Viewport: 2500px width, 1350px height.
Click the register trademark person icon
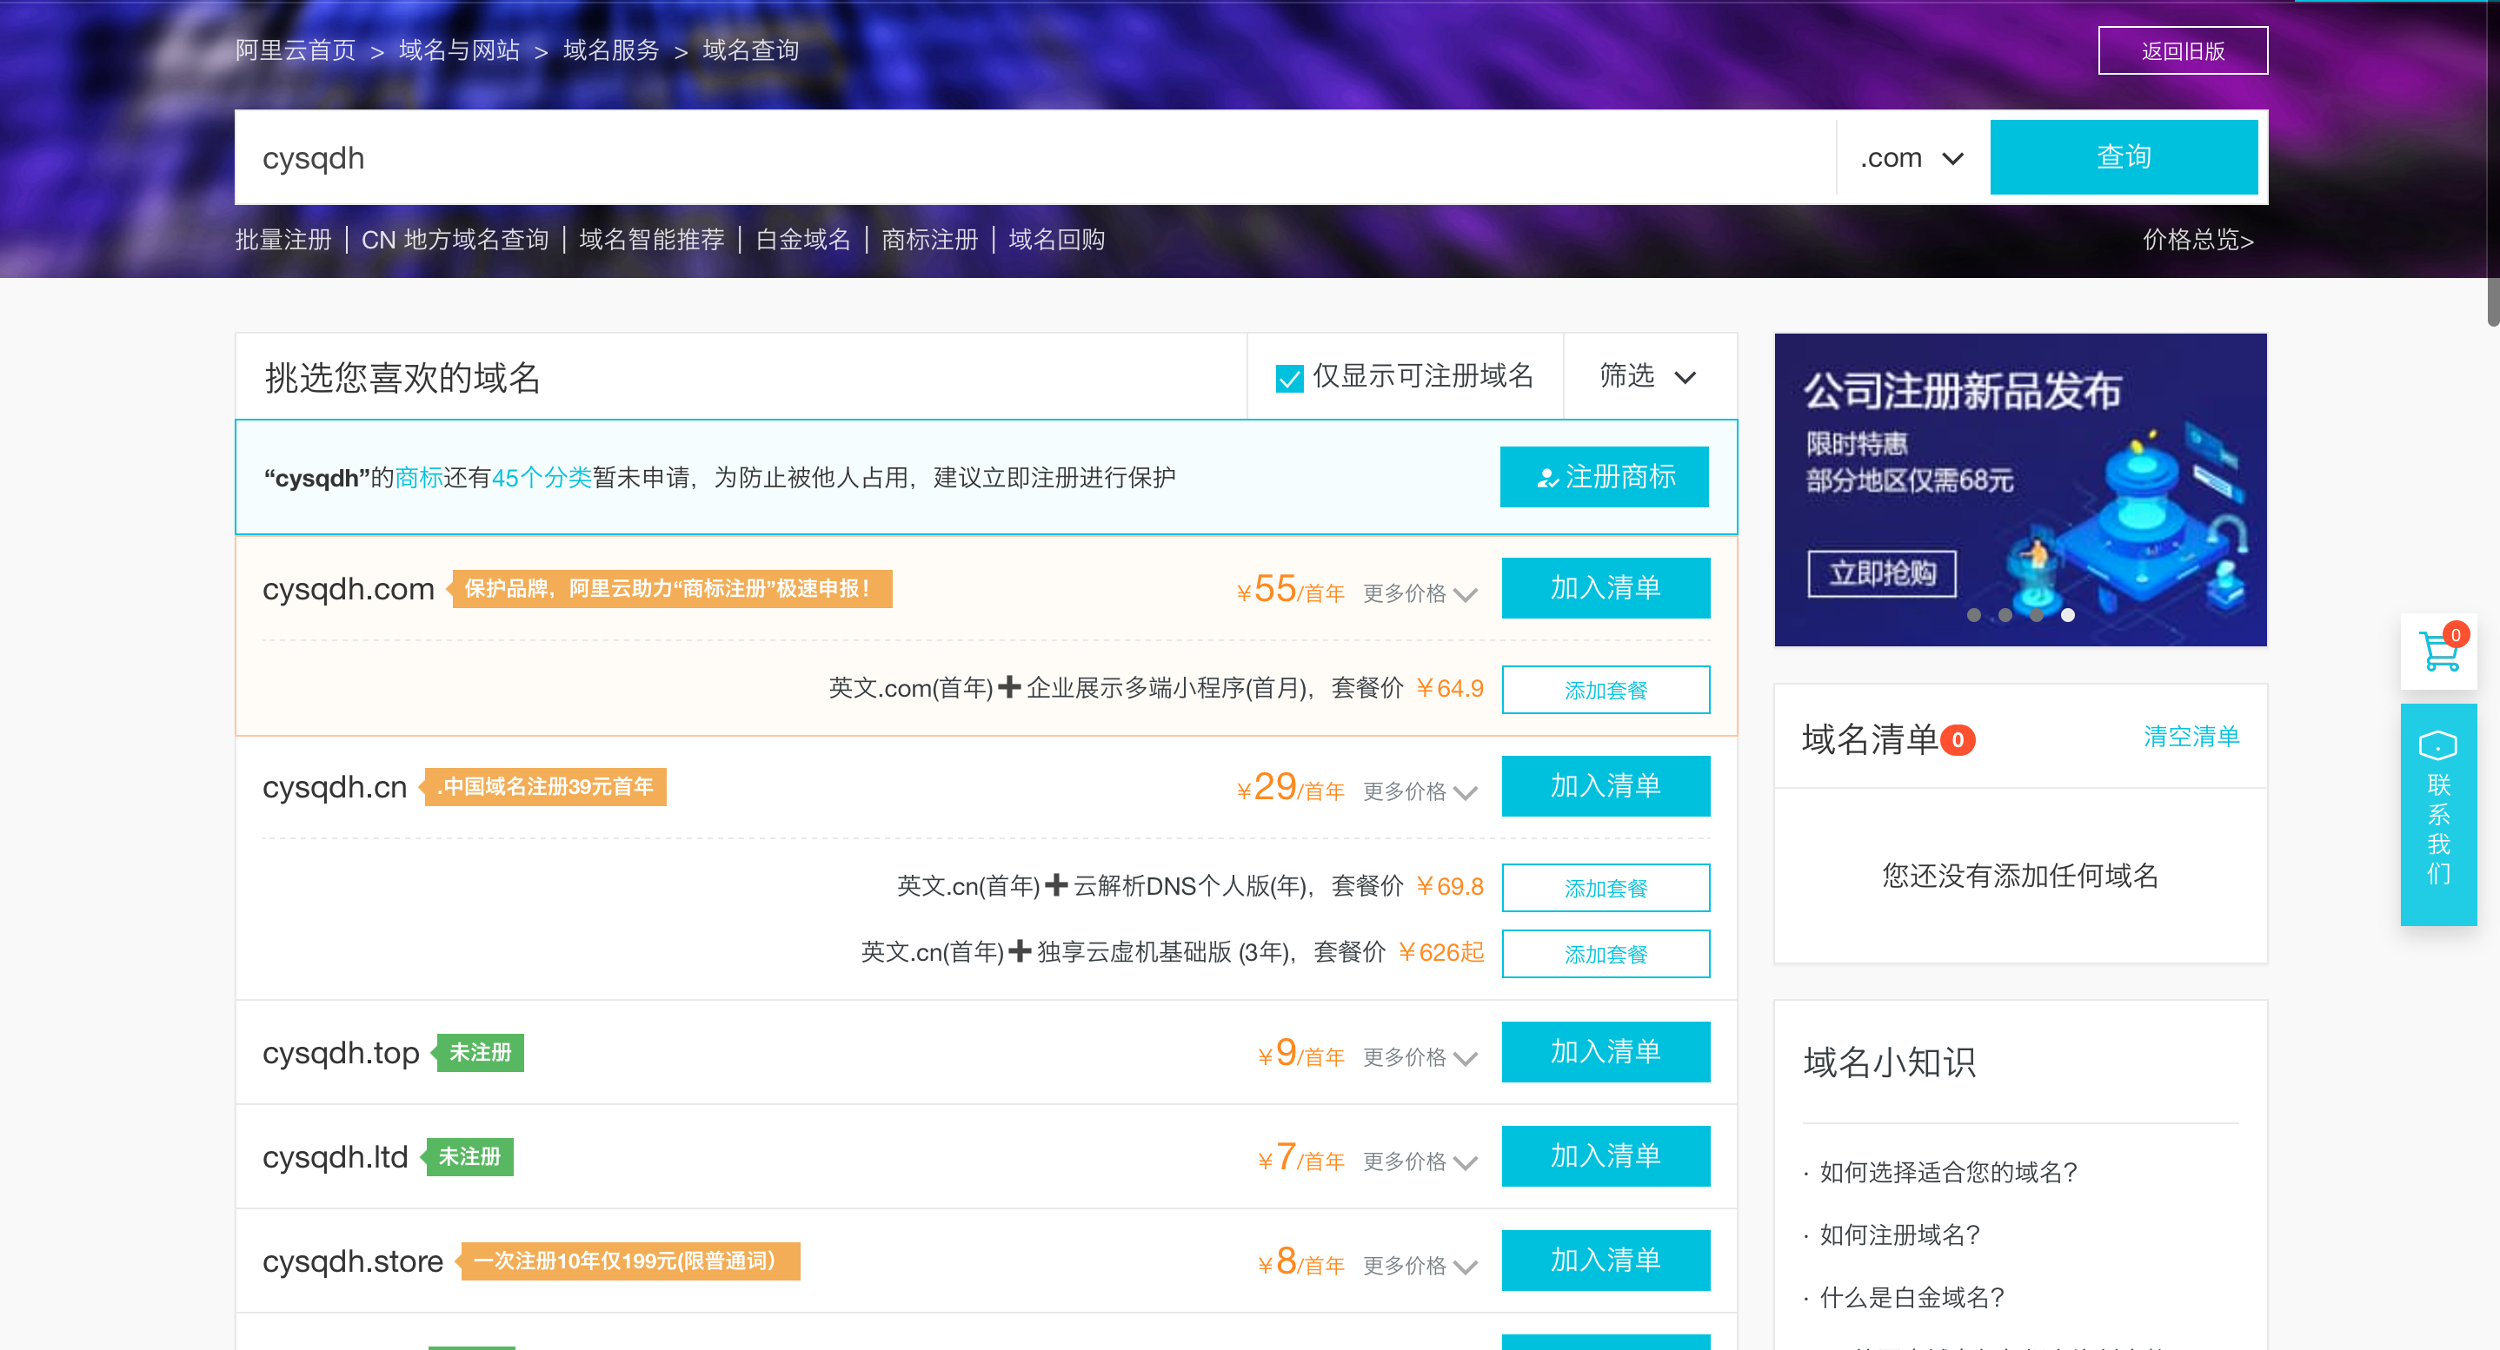pos(1547,478)
